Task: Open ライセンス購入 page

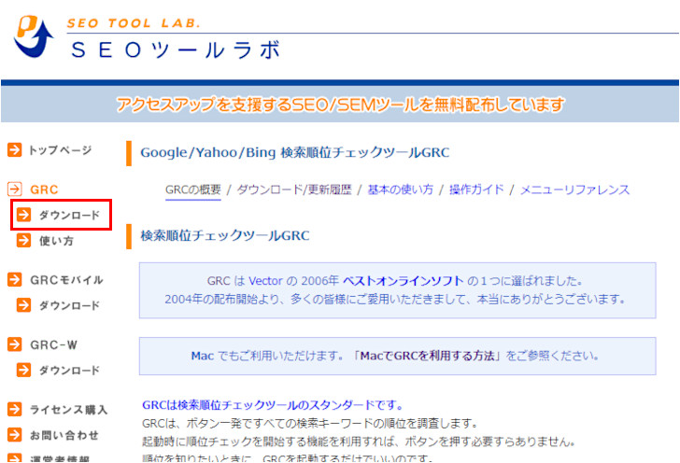Action: 68,410
